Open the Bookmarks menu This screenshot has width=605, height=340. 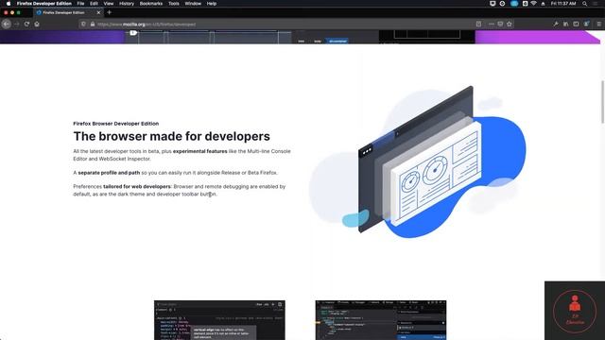[151, 4]
